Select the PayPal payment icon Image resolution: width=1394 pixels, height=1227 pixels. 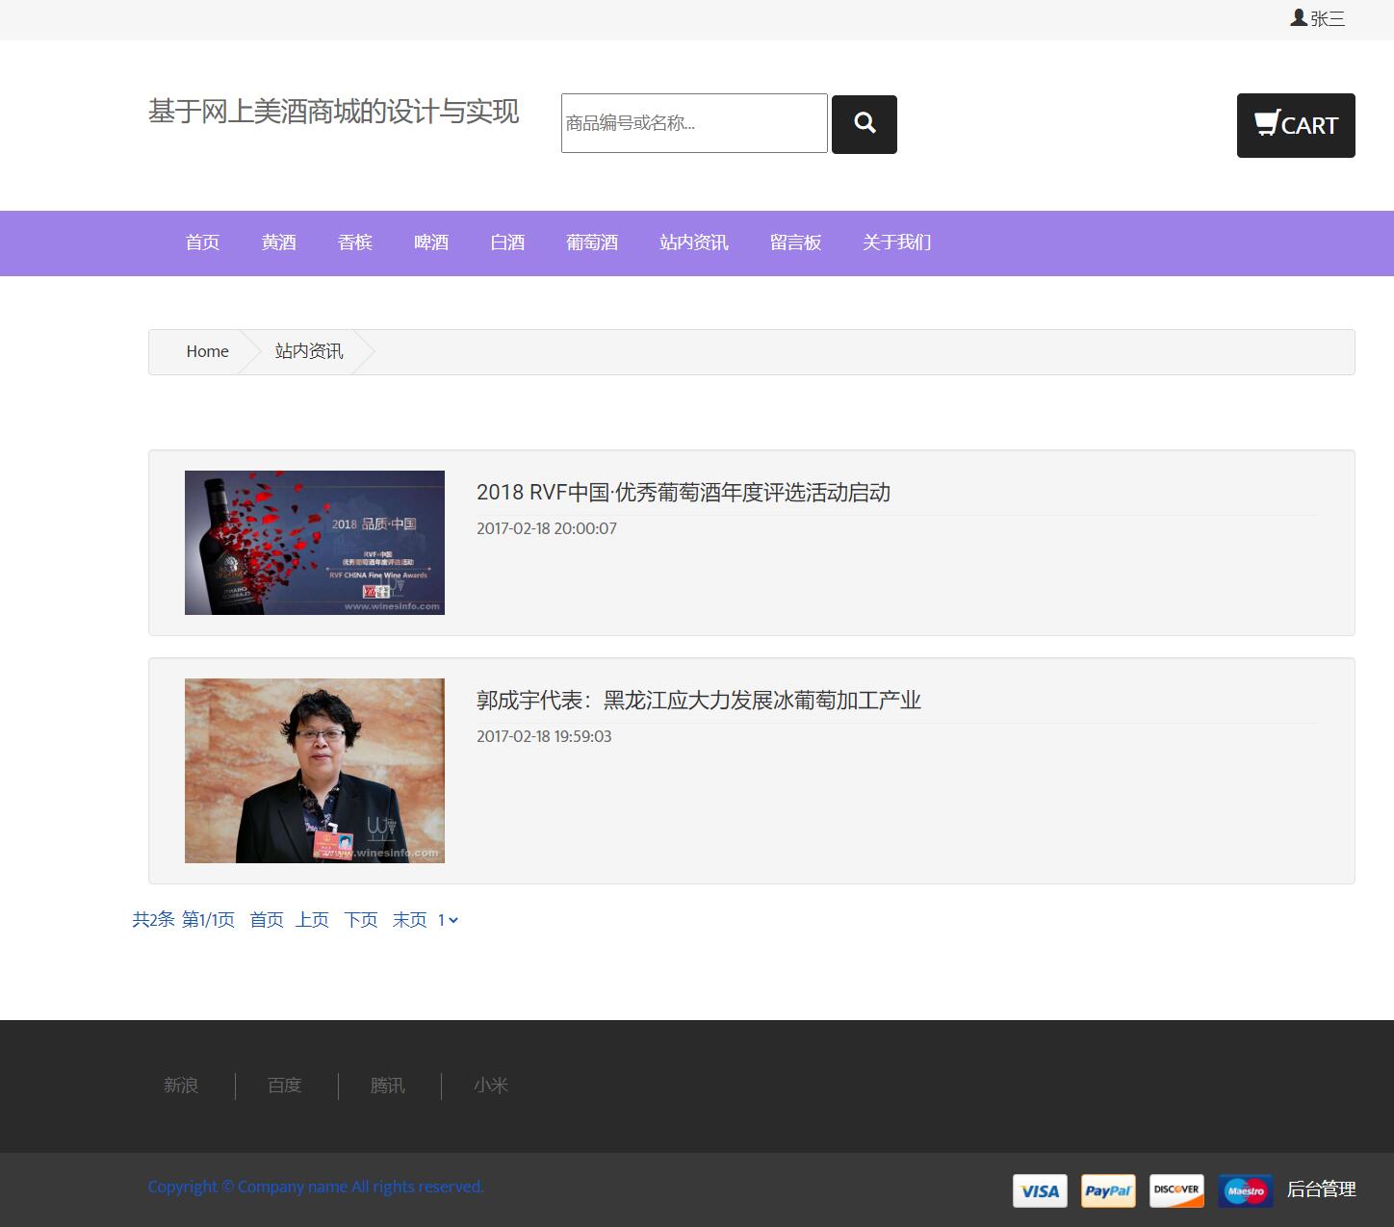pyautogui.click(x=1108, y=1190)
